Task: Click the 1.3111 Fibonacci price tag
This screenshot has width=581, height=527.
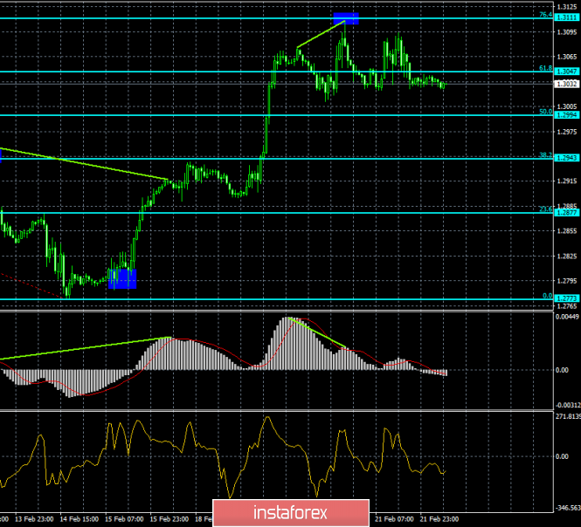Action: click(x=567, y=17)
